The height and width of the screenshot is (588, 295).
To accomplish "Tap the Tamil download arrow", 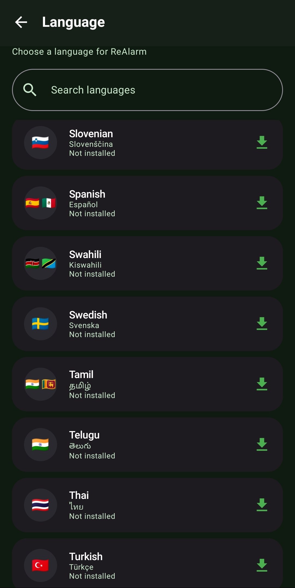I will [262, 384].
